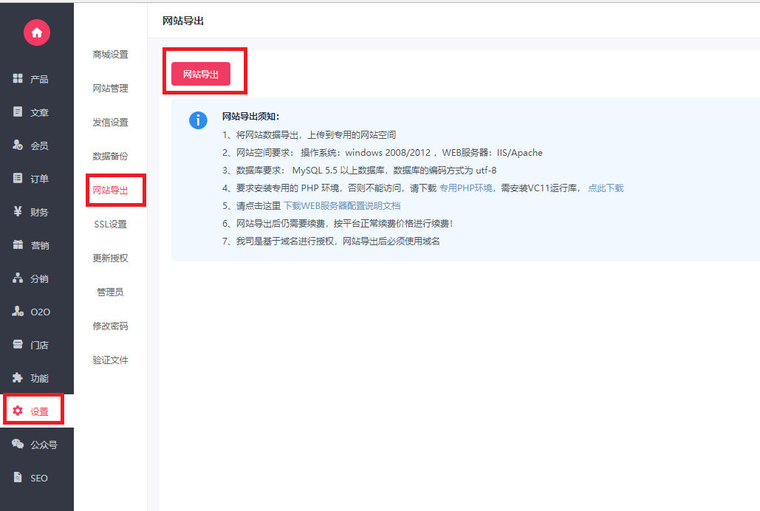The image size is (760, 511).
Task: Click the 营销 gift icon
Action: (x=18, y=245)
